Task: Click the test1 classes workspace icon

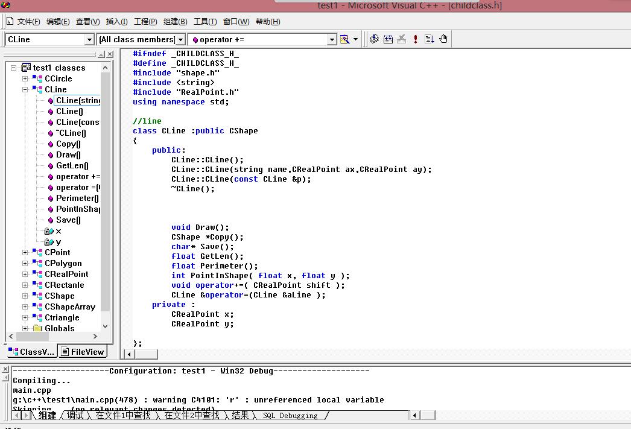Action: tap(26, 68)
